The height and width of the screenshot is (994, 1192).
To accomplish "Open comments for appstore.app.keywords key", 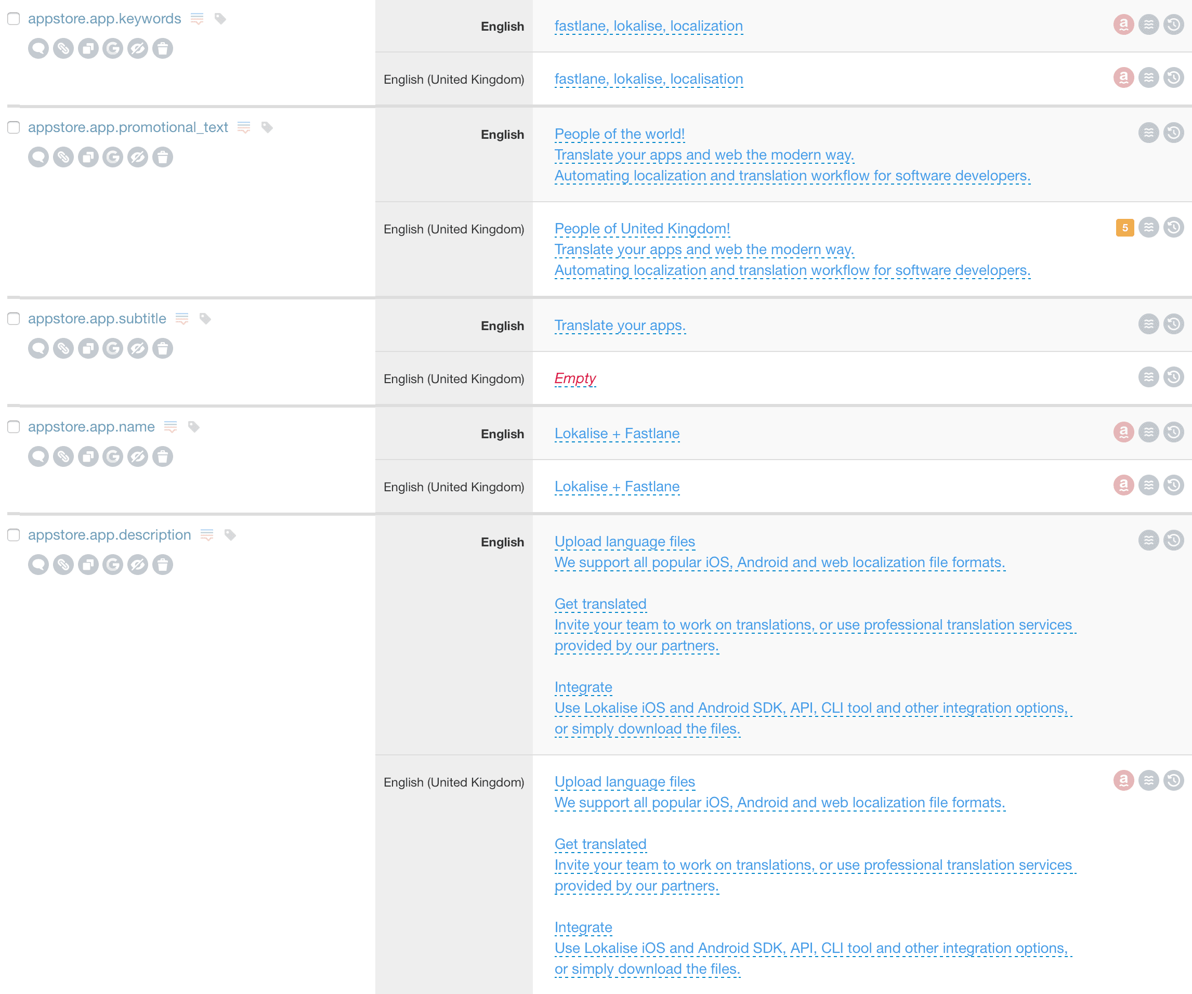I will point(38,49).
